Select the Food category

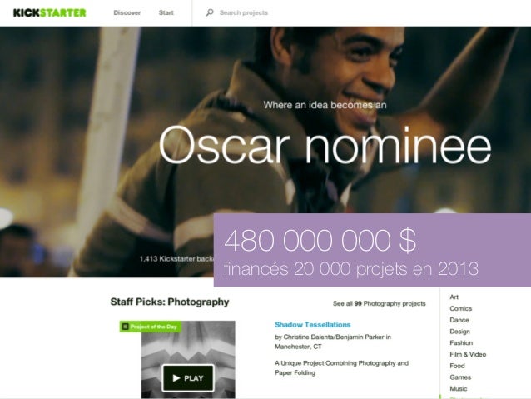tap(457, 366)
